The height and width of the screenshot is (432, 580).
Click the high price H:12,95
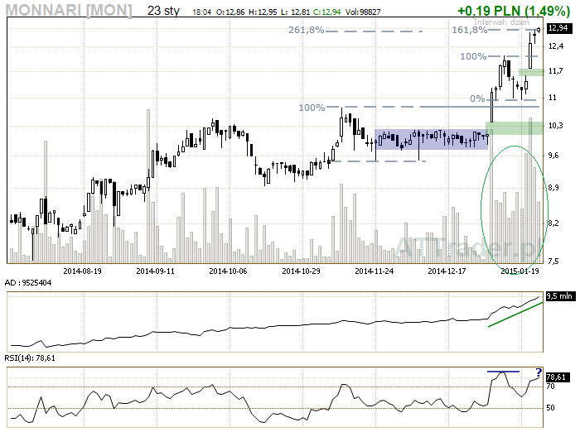[x=263, y=12]
